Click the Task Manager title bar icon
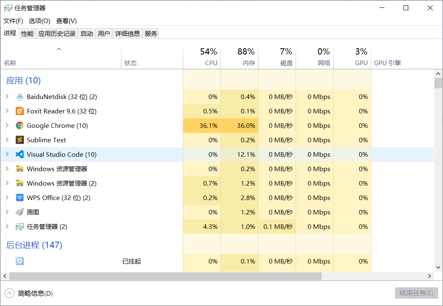Viewport: 443px width, 306px height. click(x=8, y=8)
